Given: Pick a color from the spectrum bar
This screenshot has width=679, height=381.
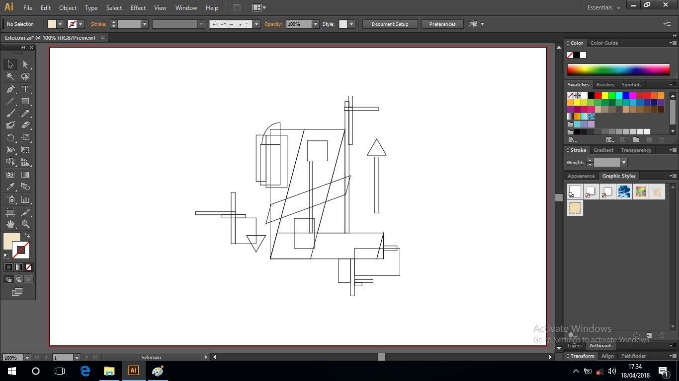Looking at the screenshot, I should pos(618,69).
